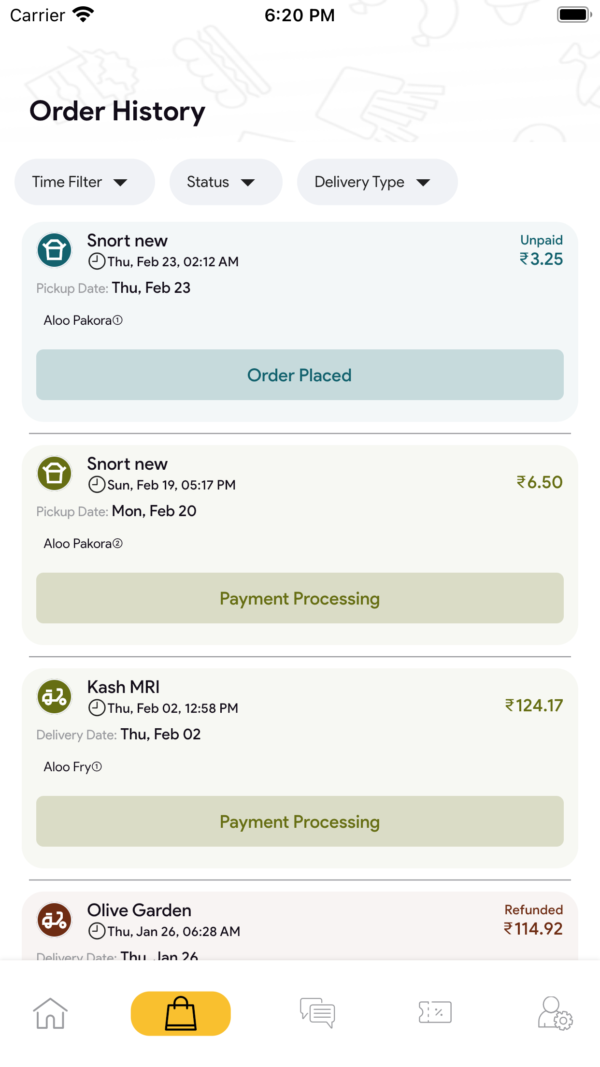The width and height of the screenshot is (600, 1067).
Task: Tap Olive Garden red scooter icon
Action: 55,920
